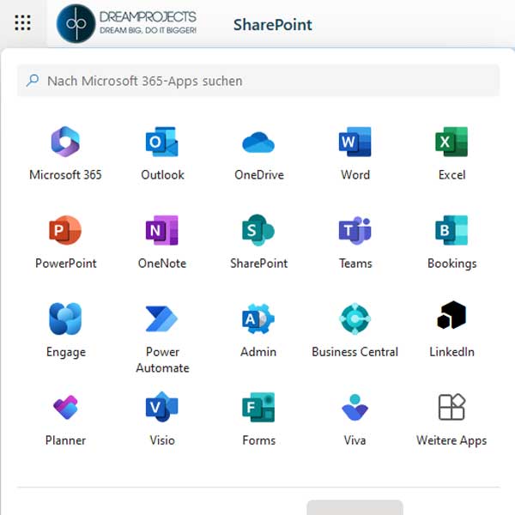This screenshot has height=515, width=515.
Task: Click the DreamProjects company logo
Action: 126,24
